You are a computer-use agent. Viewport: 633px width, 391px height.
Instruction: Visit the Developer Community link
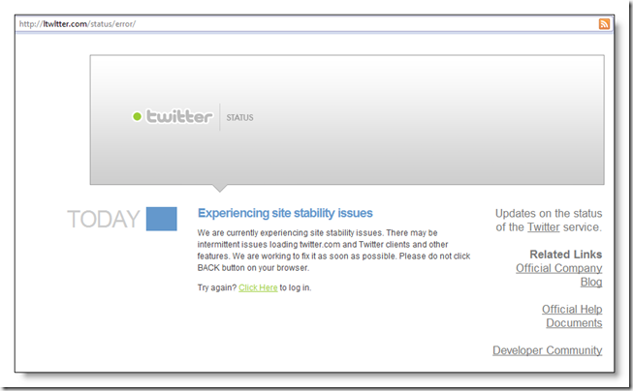tap(548, 350)
